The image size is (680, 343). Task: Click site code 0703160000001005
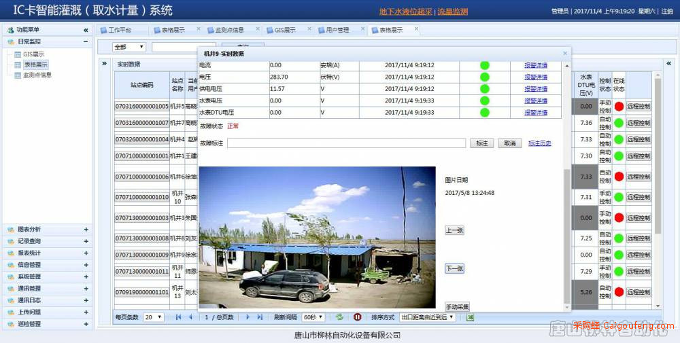[x=142, y=107]
